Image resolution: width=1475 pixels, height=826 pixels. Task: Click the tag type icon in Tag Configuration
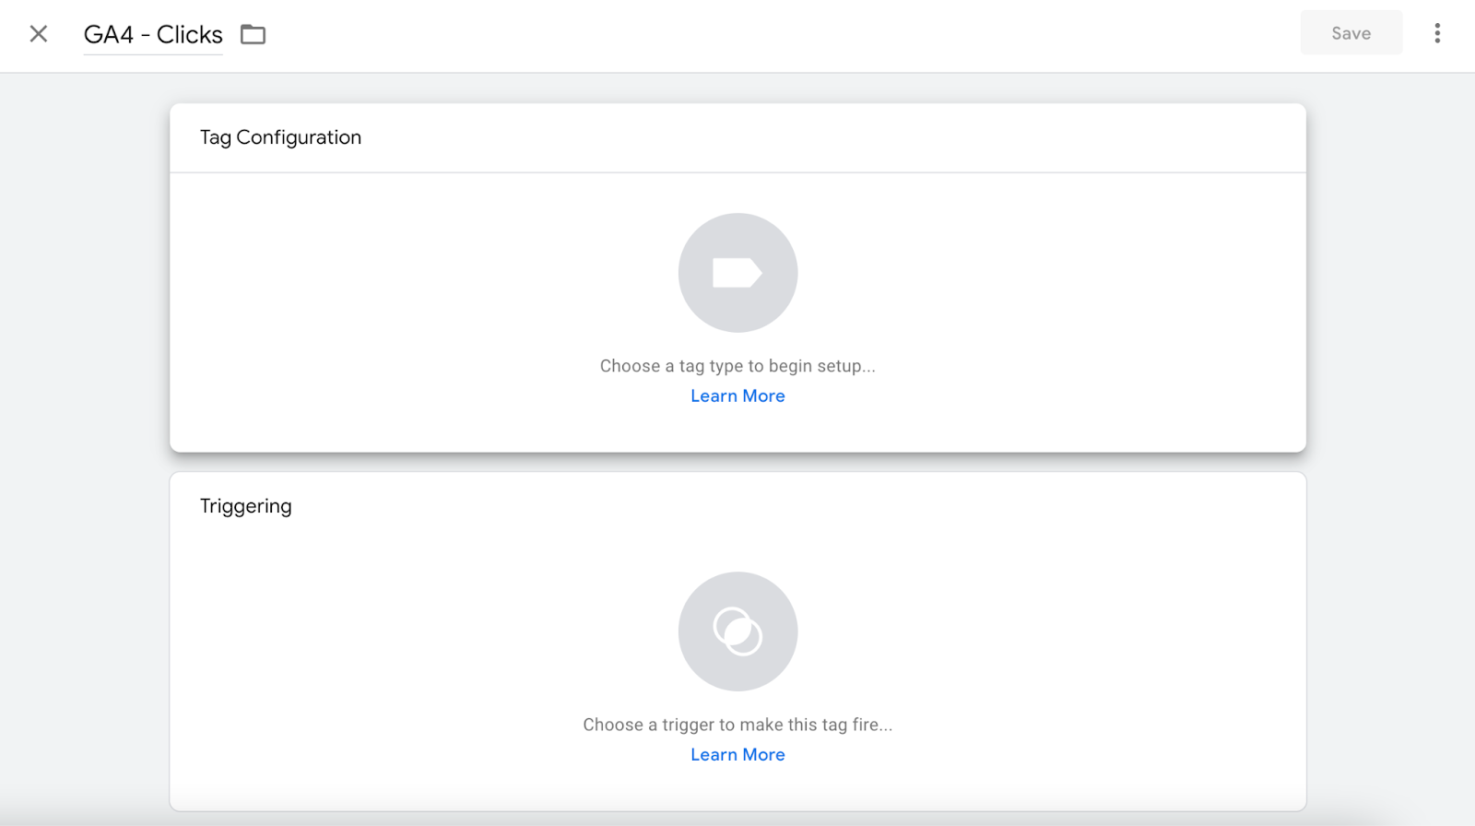click(737, 273)
